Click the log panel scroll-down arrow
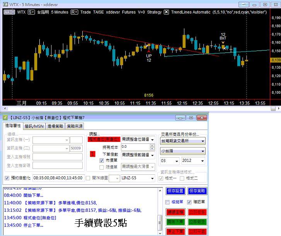This screenshot has width=281, height=236. point(160,233)
